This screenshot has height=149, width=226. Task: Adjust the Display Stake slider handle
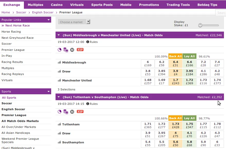(x=200, y=25)
